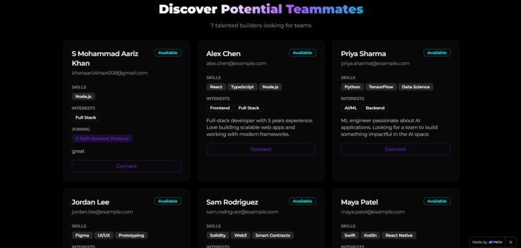Select the Python skill tag

[352, 87]
